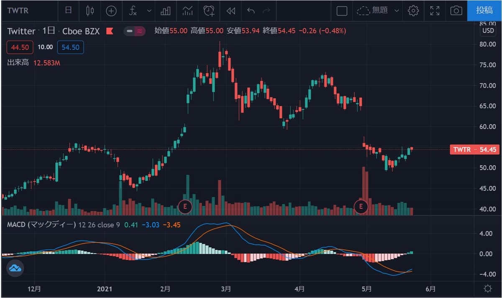Open the indicator templates icon

tap(187, 10)
